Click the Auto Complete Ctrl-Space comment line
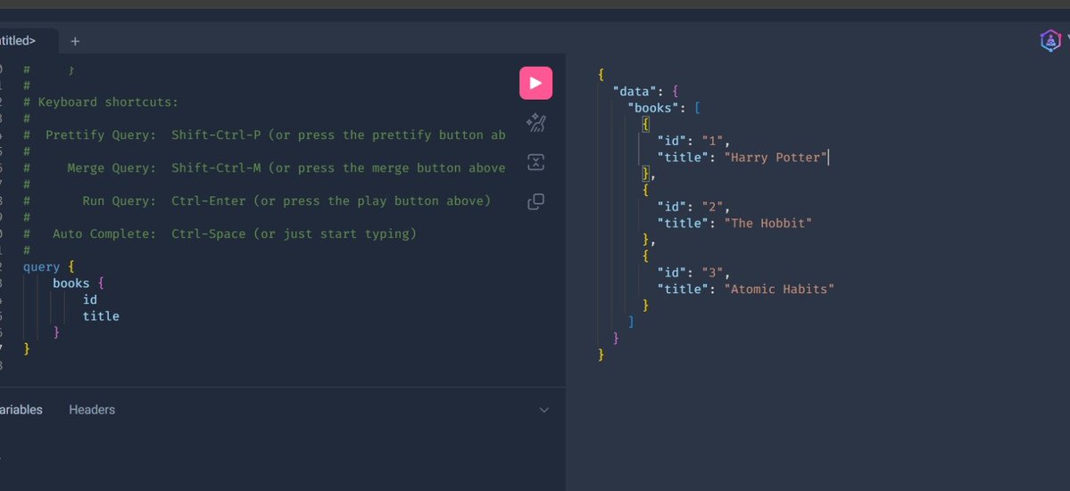This screenshot has width=1070, height=491. (220, 233)
